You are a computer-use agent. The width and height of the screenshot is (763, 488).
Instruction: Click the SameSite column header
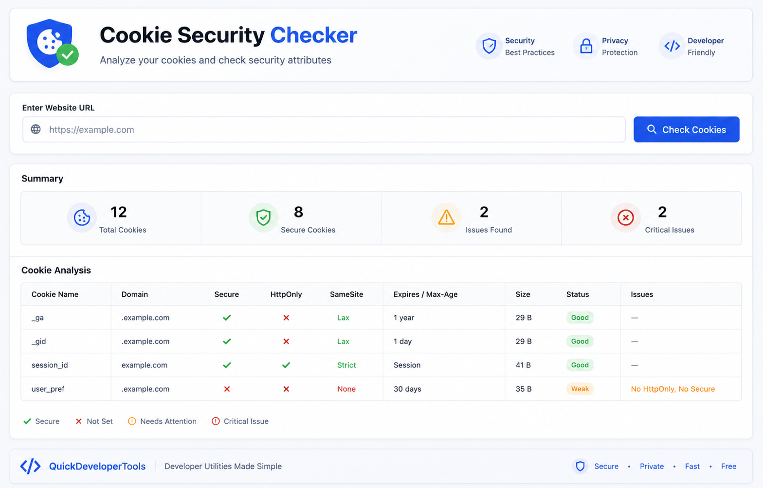tap(346, 294)
